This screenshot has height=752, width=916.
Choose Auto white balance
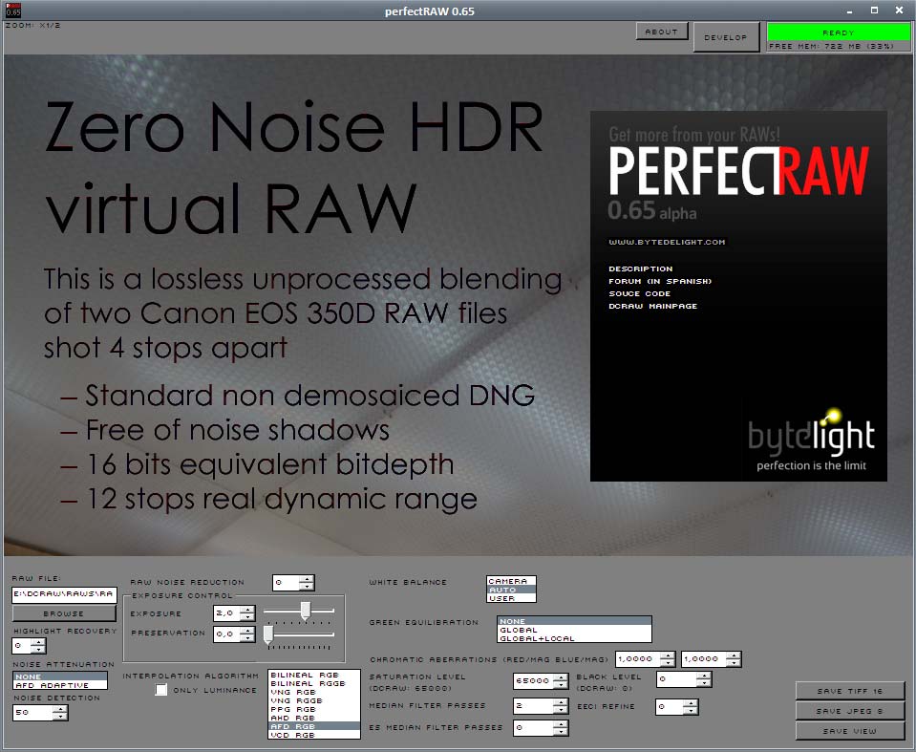pyautogui.click(x=511, y=590)
